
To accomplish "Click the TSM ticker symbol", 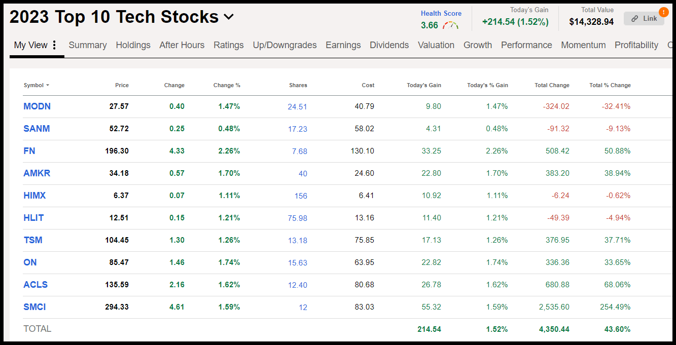I will click(33, 240).
